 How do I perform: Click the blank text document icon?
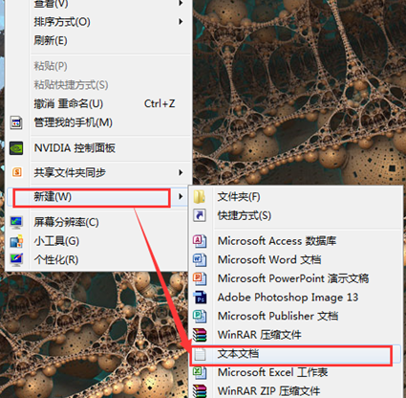point(200,354)
